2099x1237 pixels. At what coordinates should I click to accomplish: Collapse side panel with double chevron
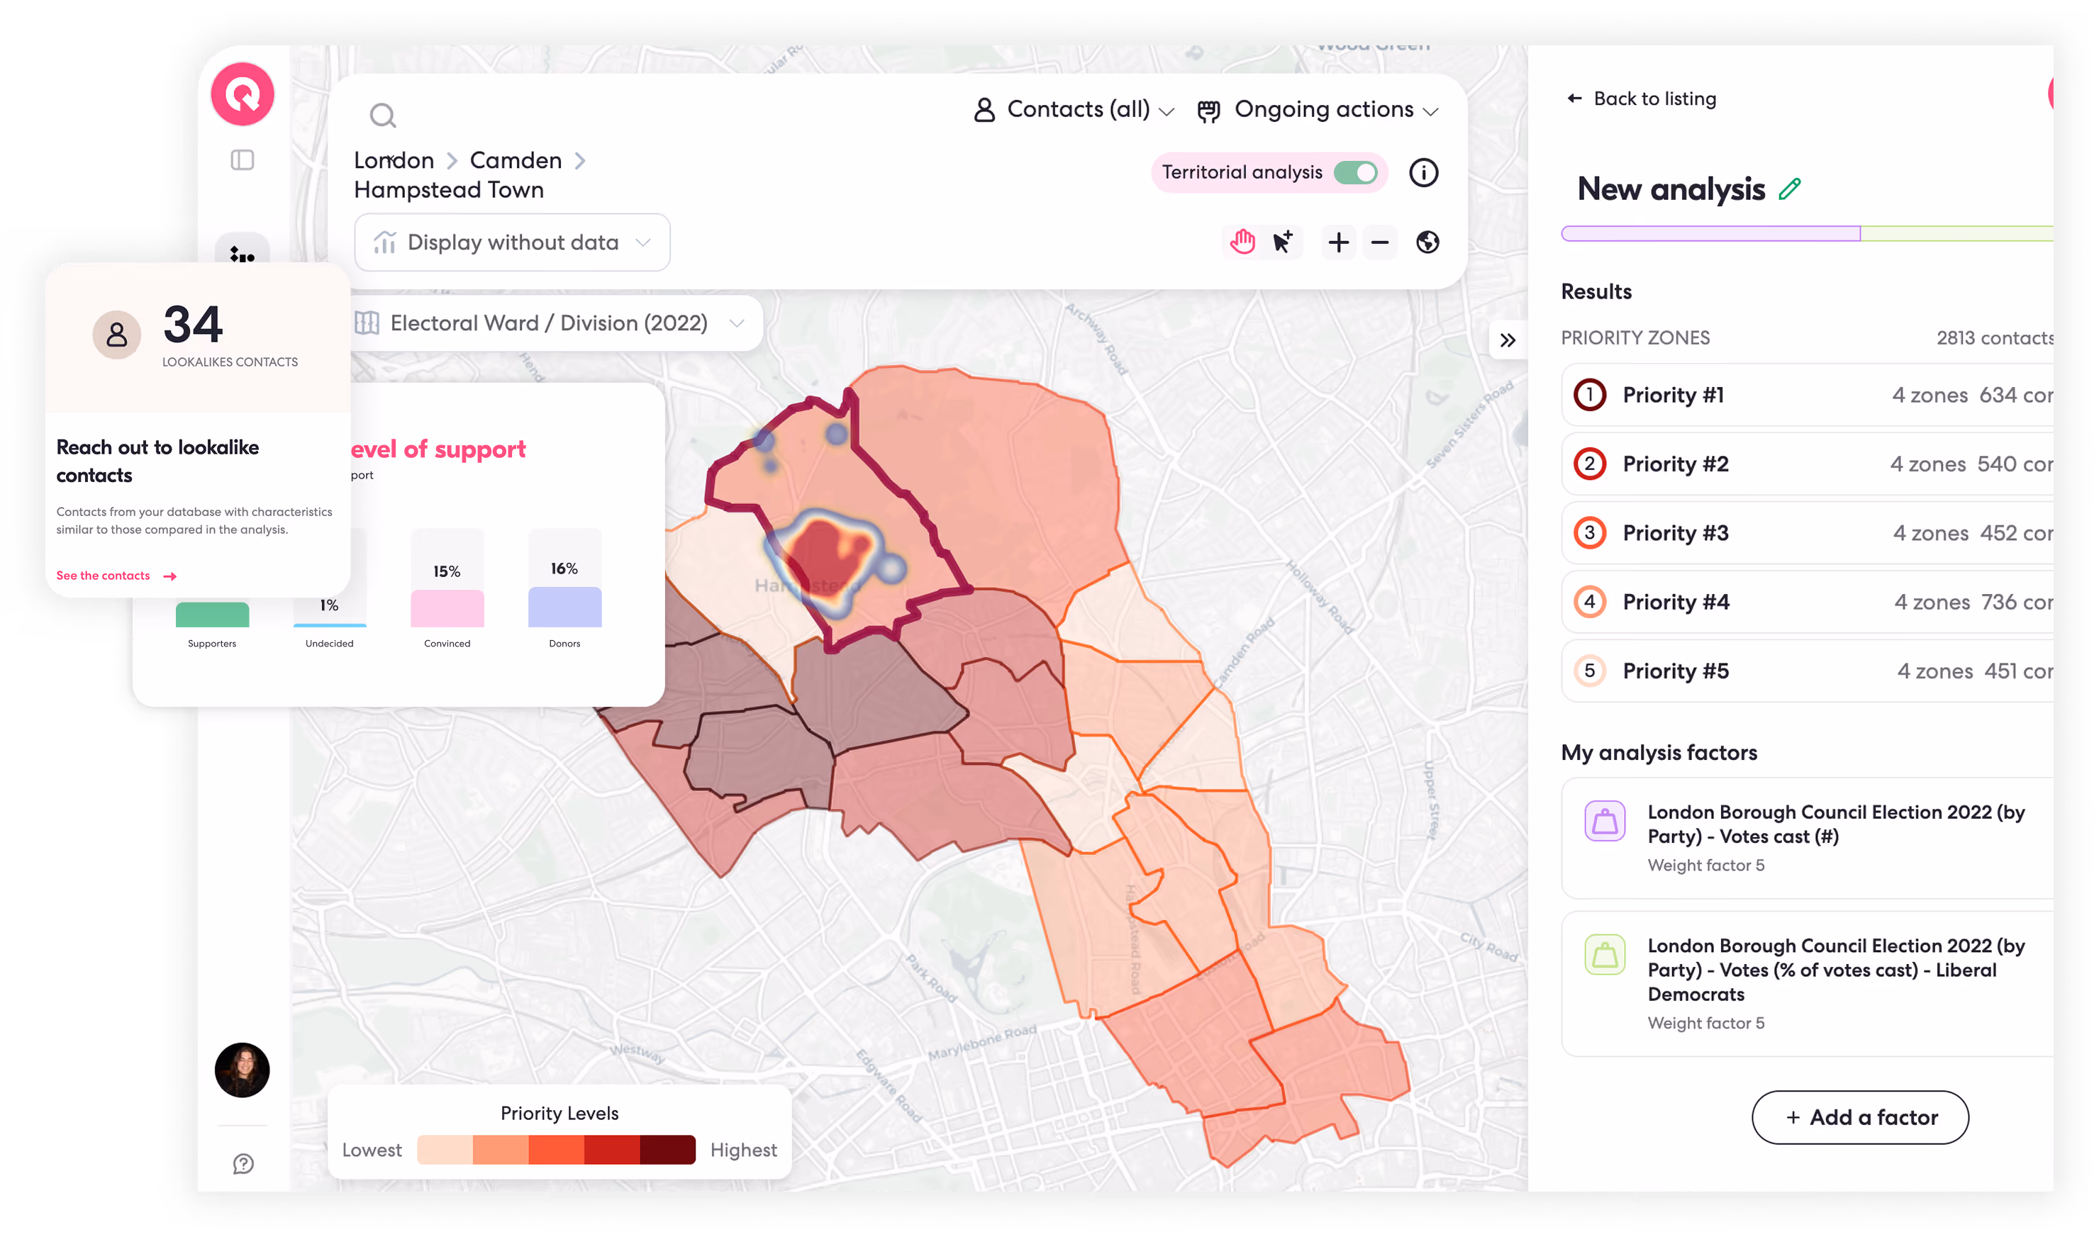(1507, 340)
